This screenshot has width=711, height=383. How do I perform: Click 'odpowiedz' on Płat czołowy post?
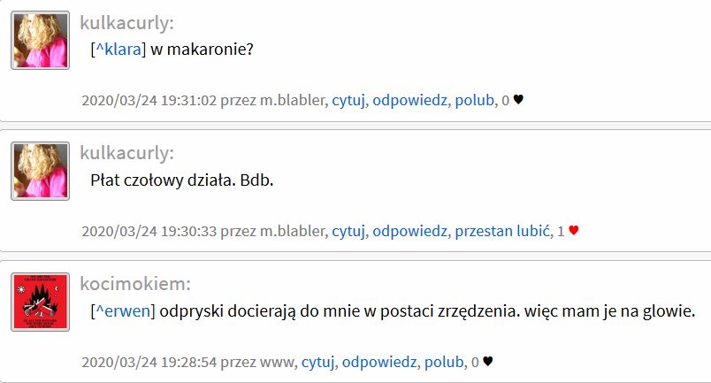point(410,231)
